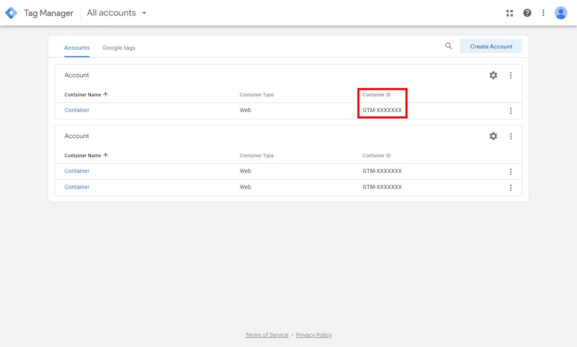Open more options of second Account card
The height and width of the screenshot is (347, 577).
click(511, 136)
